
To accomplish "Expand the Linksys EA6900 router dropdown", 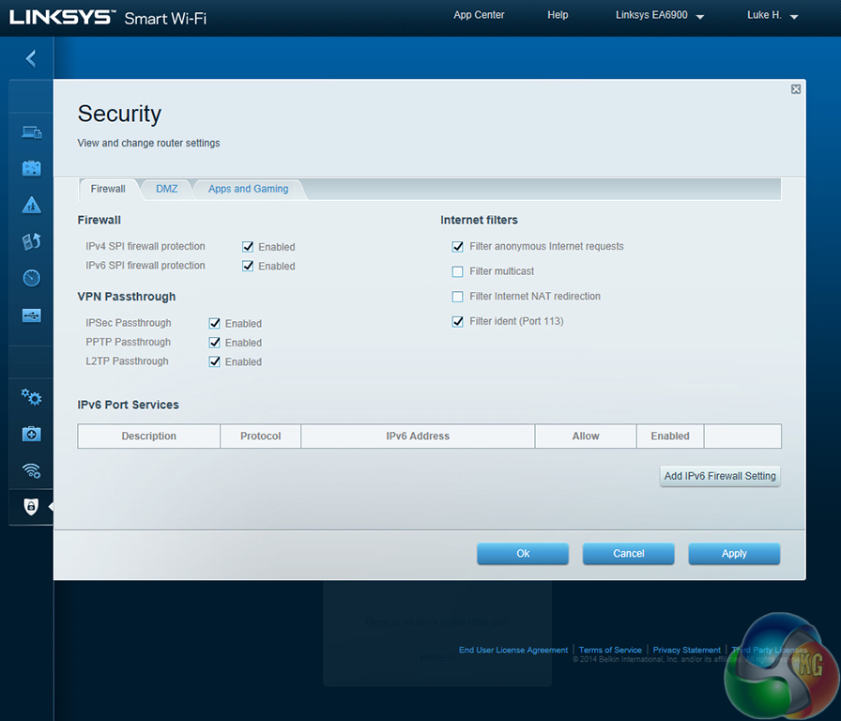I will coord(660,16).
